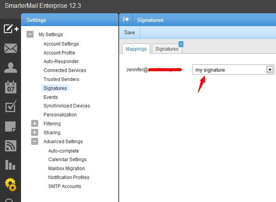Select the Mappings tab
The image size is (276, 202).
click(136, 49)
